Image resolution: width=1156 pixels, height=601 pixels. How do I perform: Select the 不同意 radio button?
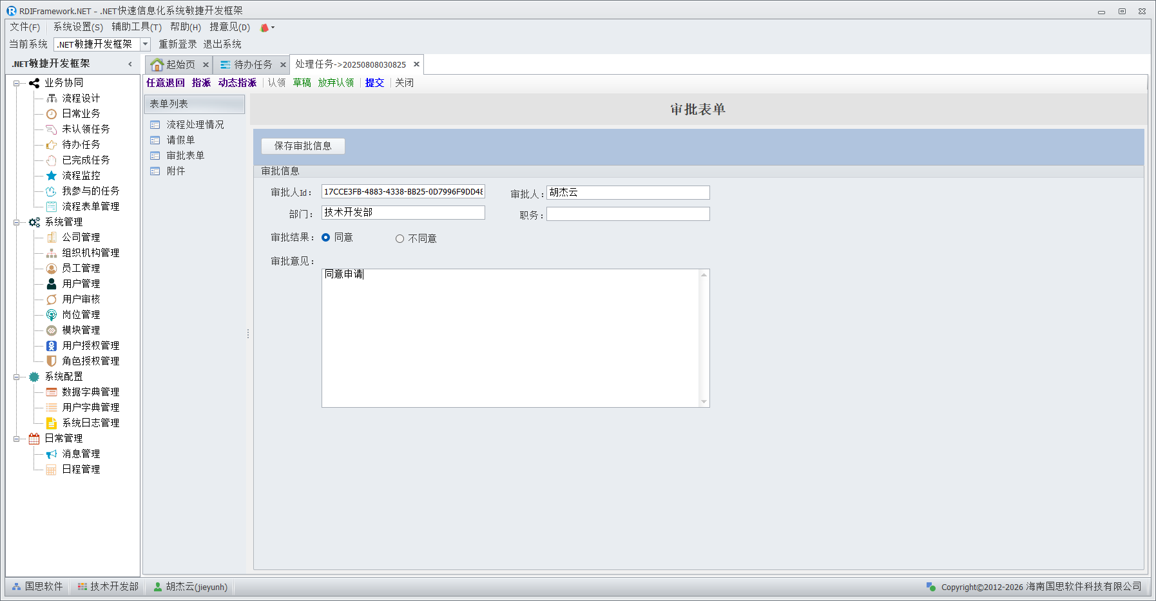(x=400, y=239)
